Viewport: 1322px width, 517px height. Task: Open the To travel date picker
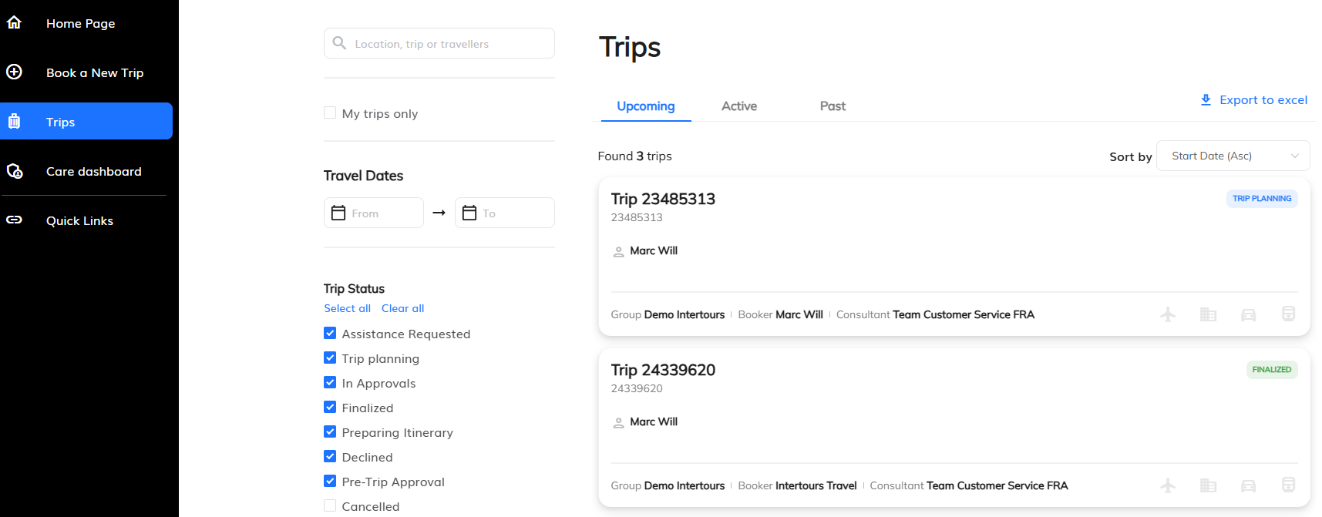(505, 213)
